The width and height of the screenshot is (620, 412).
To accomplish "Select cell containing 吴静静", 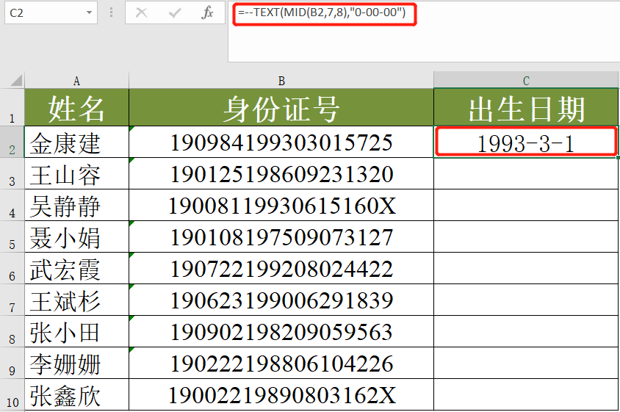I will tap(76, 205).
